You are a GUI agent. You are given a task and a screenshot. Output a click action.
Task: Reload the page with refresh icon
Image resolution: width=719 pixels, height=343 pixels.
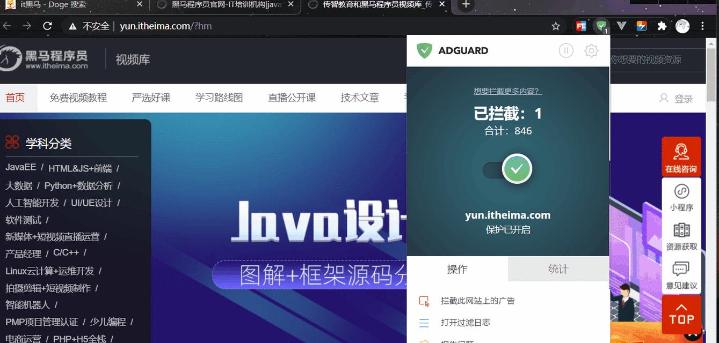coord(47,26)
